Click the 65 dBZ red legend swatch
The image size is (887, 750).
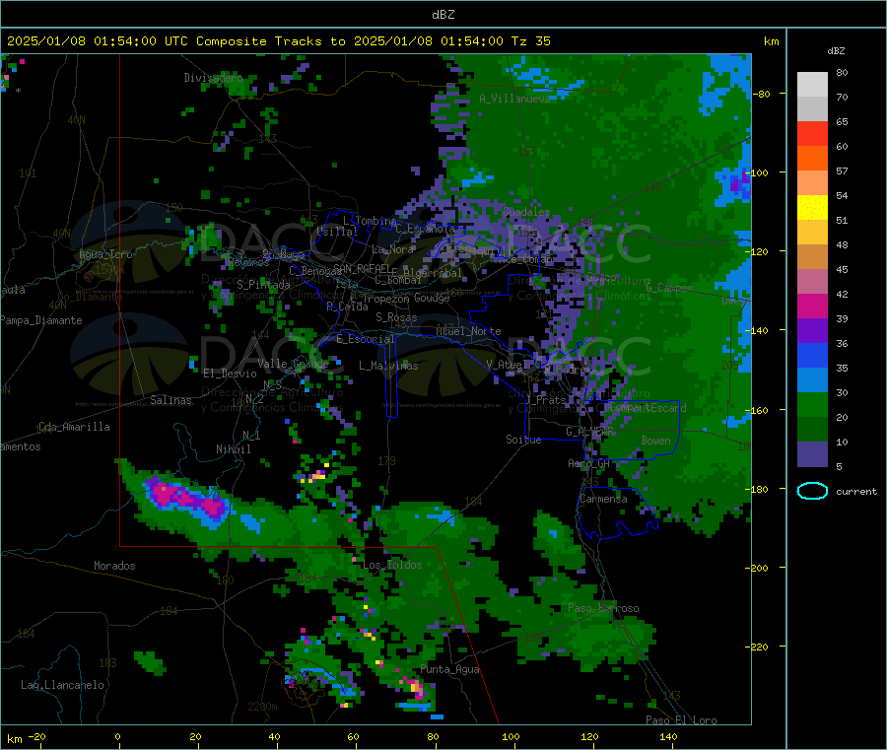point(812,133)
